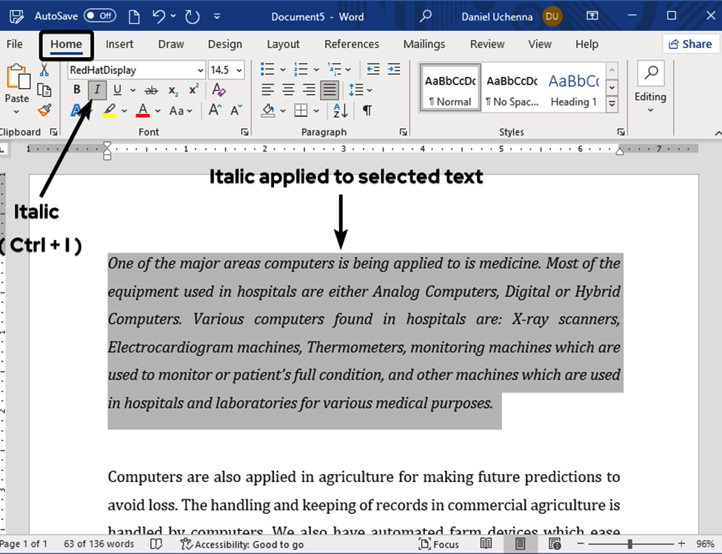The image size is (722, 554).
Task: Click Accessibility: Good to go status
Action: click(242, 544)
